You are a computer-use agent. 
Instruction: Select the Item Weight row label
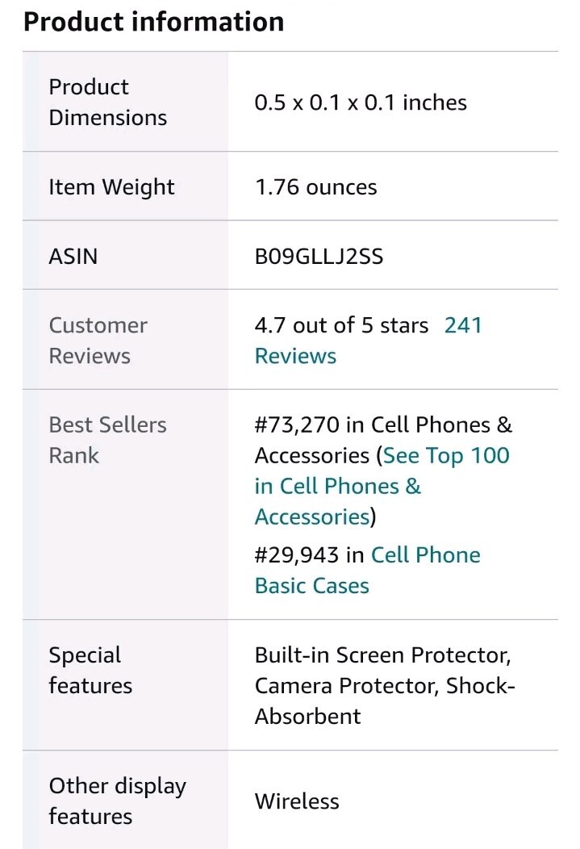tap(111, 186)
